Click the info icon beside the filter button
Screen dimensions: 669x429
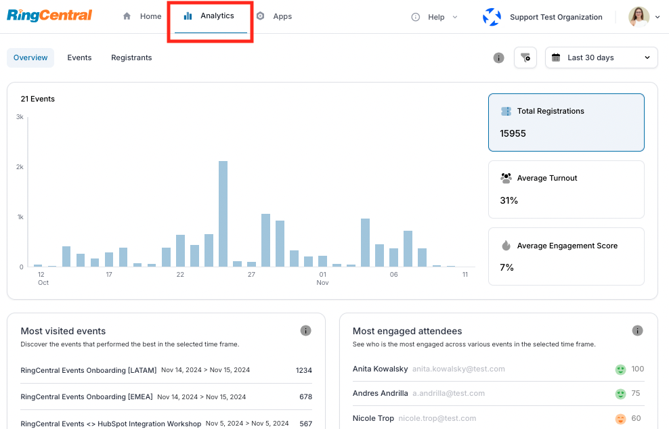point(499,58)
